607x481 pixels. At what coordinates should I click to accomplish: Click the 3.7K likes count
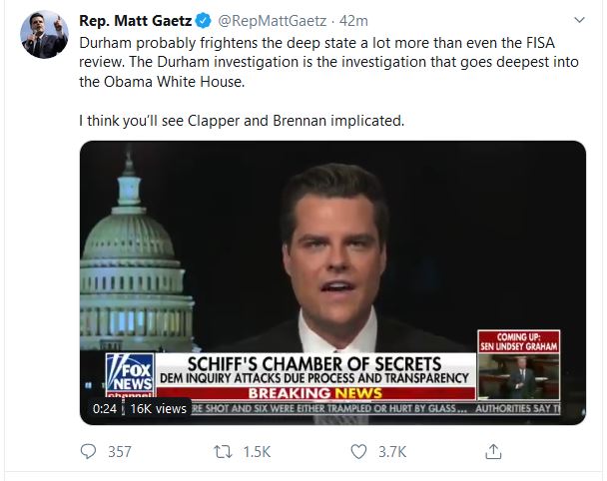[393, 452]
